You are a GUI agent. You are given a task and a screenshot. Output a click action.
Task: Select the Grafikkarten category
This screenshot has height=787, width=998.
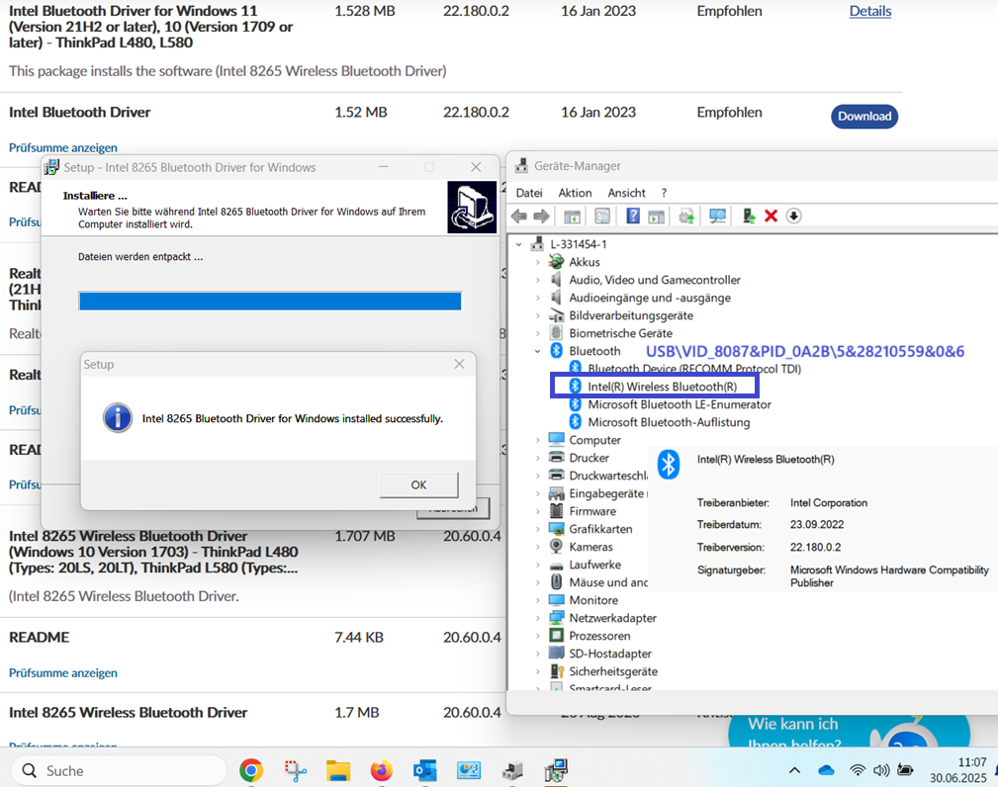click(x=600, y=529)
